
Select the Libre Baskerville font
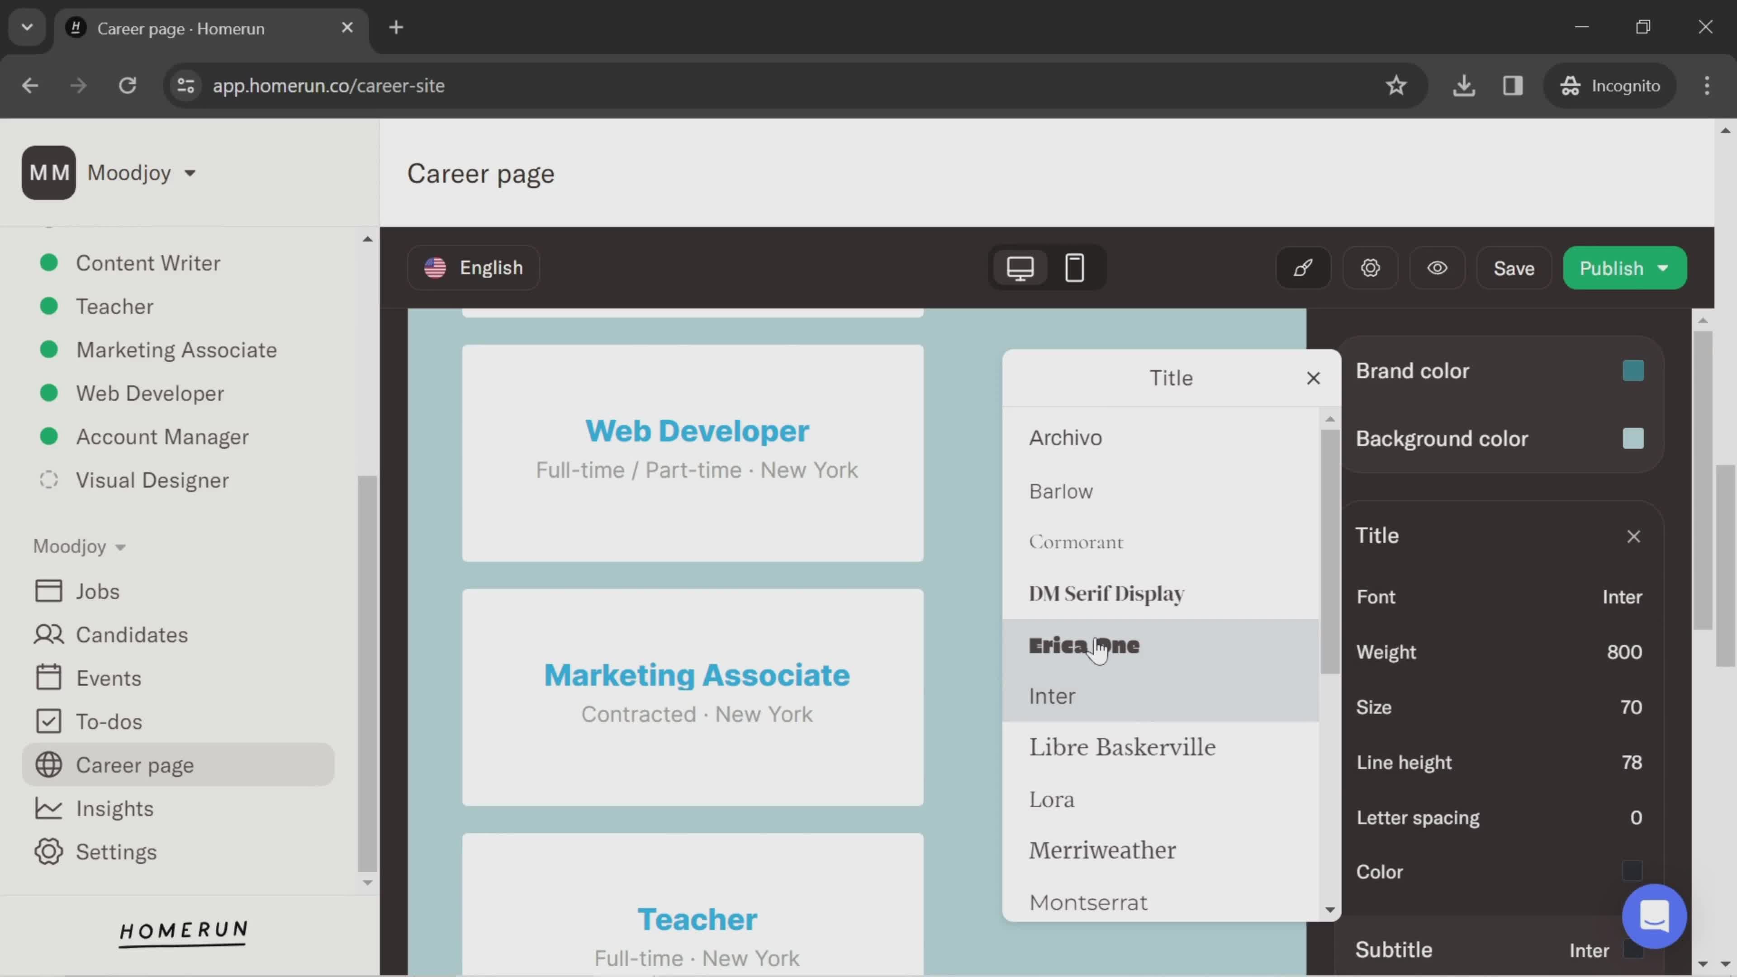pos(1160,747)
